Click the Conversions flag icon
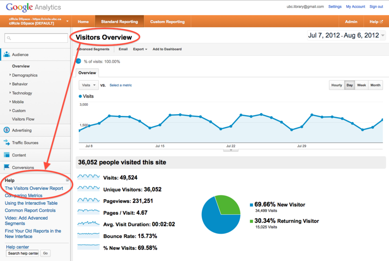The height and width of the screenshot is (261, 389). (x=7, y=167)
